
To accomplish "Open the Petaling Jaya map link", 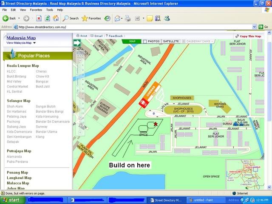I will (x=17, y=116).
